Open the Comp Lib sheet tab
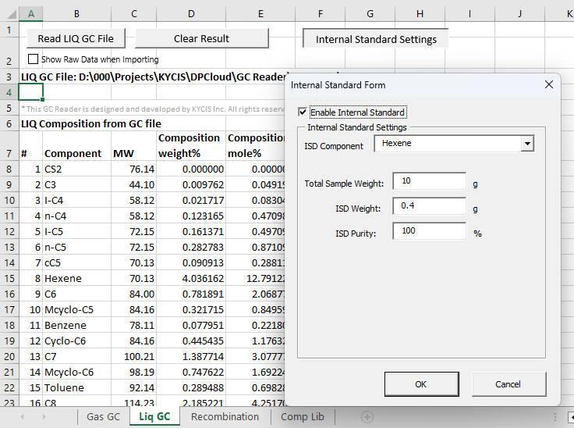This screenshot has width=574, height=428. point(303,417)
